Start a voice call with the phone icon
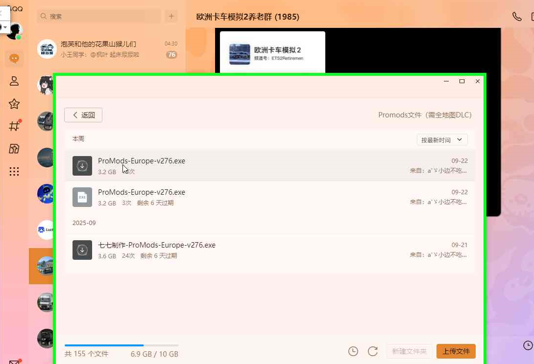534x364 pixels. 517,16
